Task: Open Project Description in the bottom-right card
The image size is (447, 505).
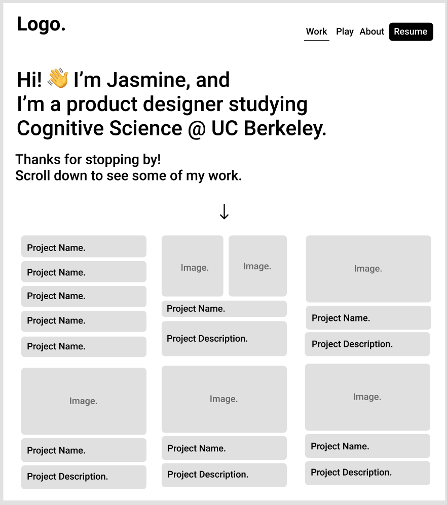Action: [x=367, y=473]
